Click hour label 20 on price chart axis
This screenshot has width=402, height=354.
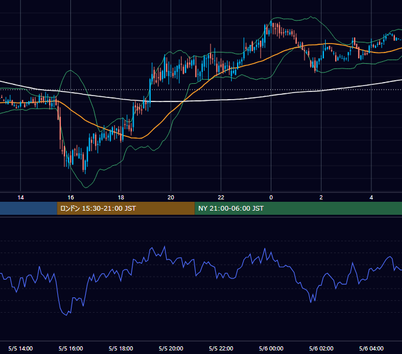171,197
